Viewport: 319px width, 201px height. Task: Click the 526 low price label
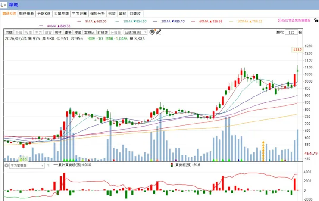click(x=23, y=159)
